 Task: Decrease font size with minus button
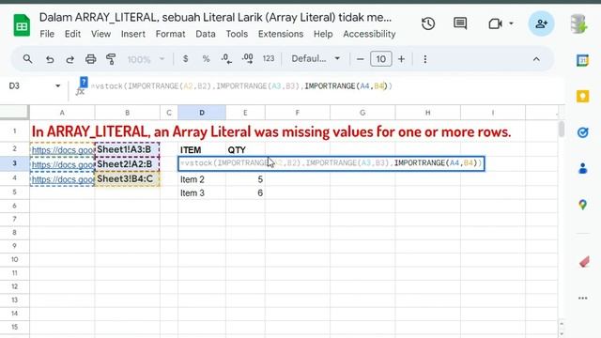click(360, 59)
